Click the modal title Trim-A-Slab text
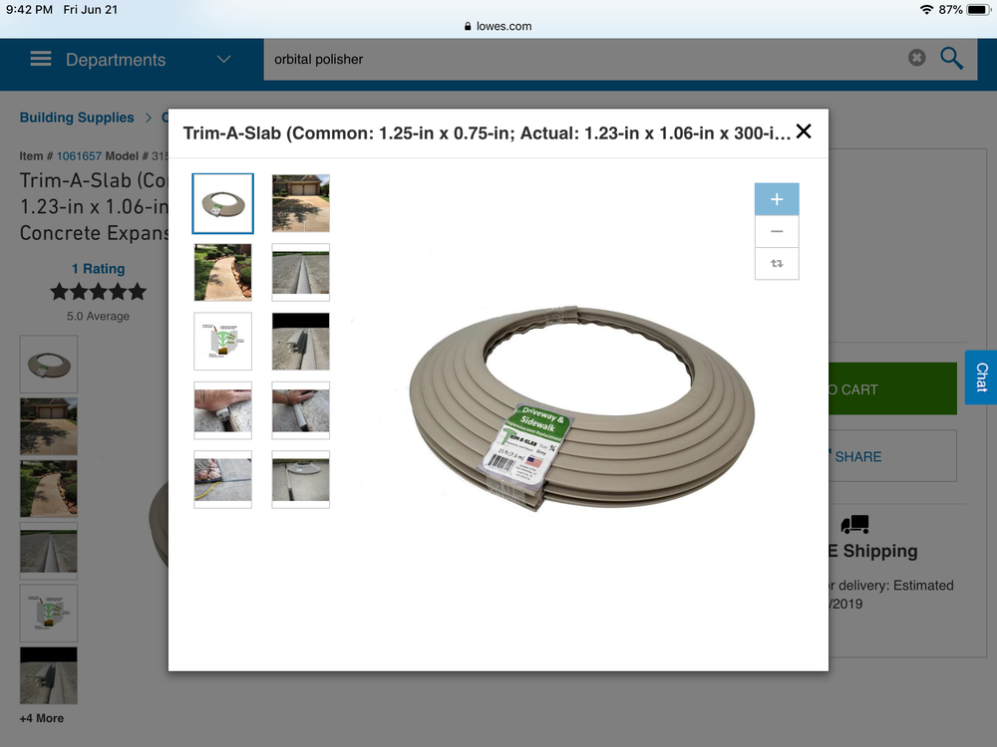 coord(487,133)
